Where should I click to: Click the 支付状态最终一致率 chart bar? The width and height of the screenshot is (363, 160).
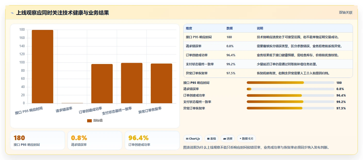click(132, 83)
